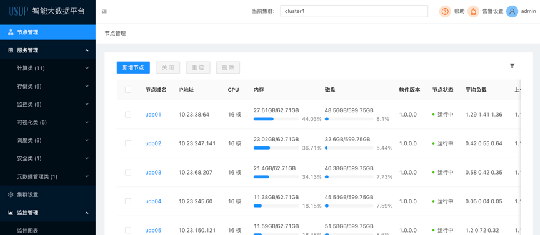540x235 pixels.
Task: Open the 节点管理 sidebar menu
Action: coord(48,32)
